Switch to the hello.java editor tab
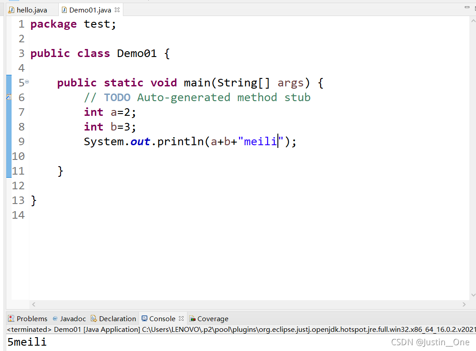Viewport: 476px width, 351px height. tap(28, 10)
